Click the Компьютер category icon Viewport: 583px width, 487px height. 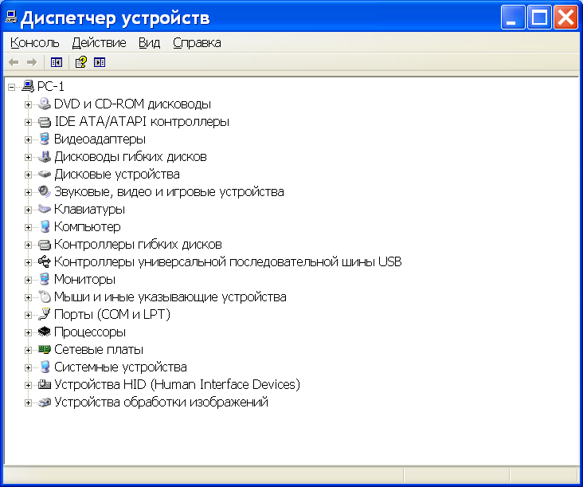[x=45, y=226]
